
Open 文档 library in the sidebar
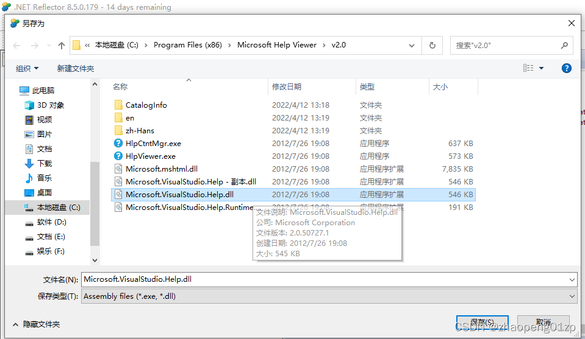click(x=38, y=149)
